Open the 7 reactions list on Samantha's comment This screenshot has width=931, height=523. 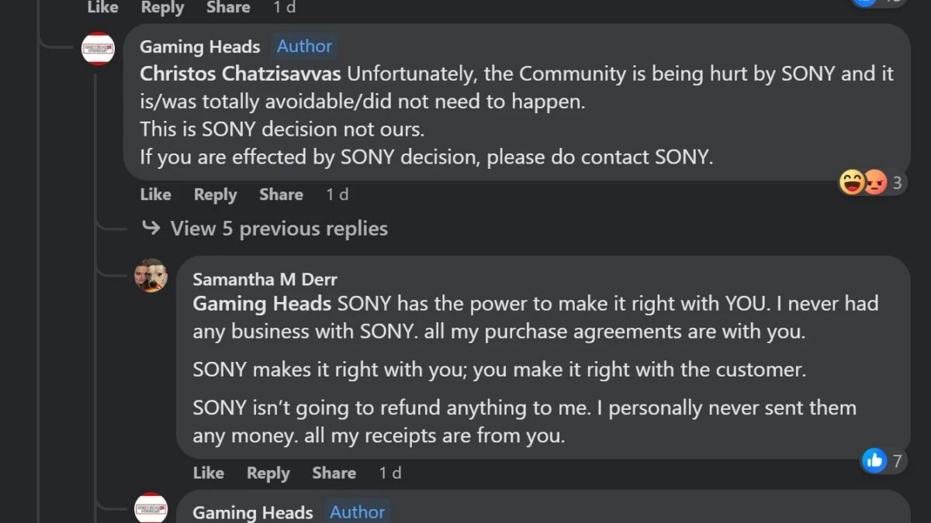[x=896, y=460]
